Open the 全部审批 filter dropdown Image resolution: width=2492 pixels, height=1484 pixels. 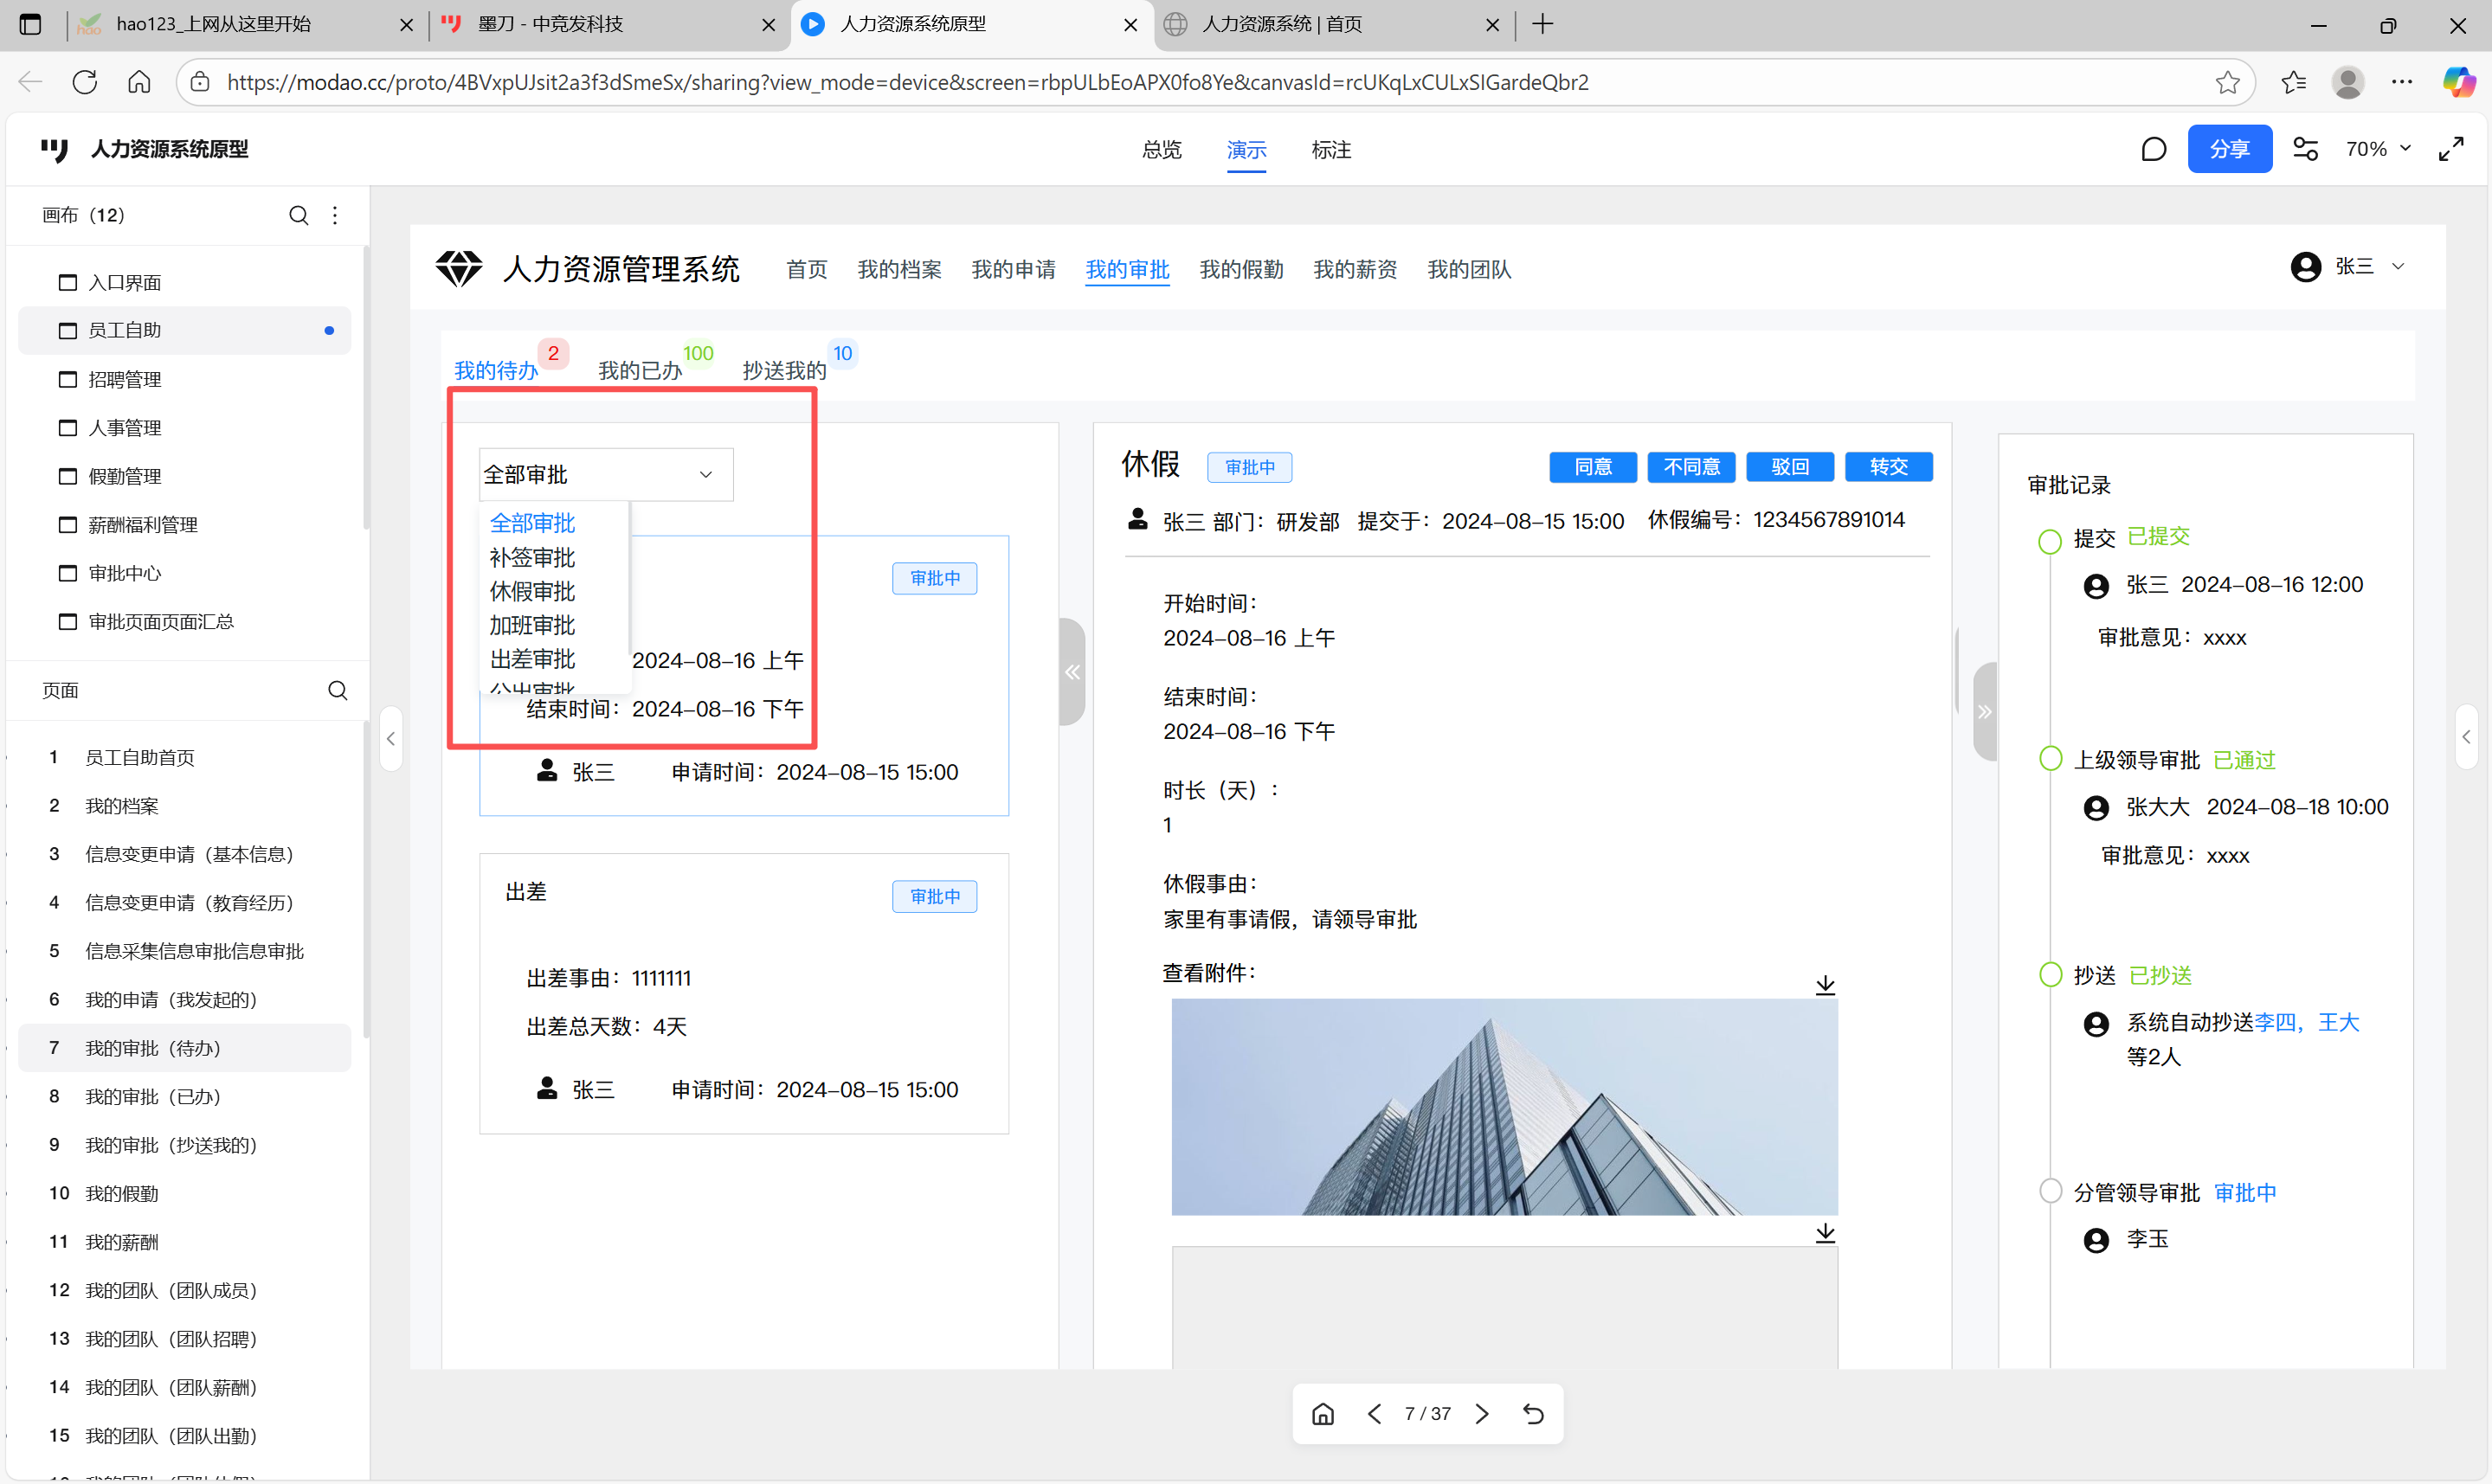pos(605,474)
